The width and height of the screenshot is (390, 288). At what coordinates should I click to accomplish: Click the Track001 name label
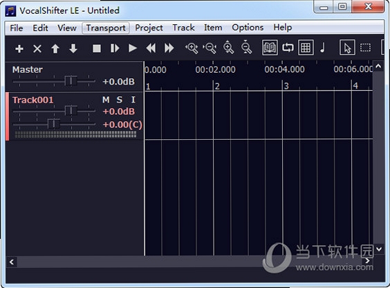pyautogui.click(x=32, y=100)
